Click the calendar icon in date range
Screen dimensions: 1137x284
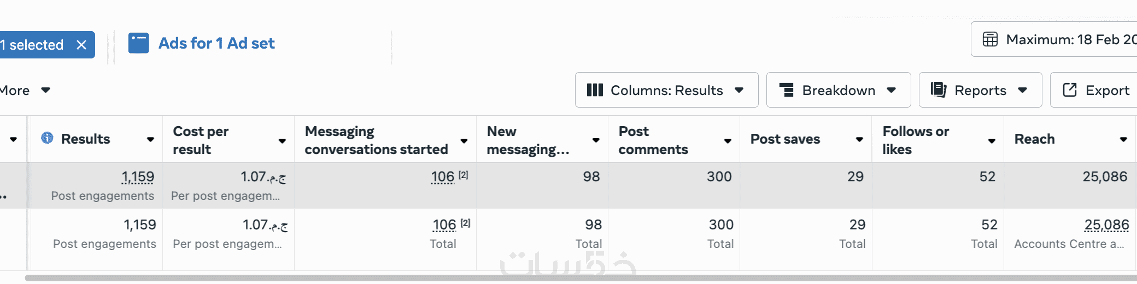pos(990,39)
